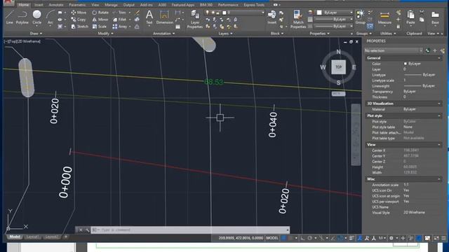This screenshot has width=449, height=252.
Task: Open the Manage ribbon tab
Action: click(111, 5)
